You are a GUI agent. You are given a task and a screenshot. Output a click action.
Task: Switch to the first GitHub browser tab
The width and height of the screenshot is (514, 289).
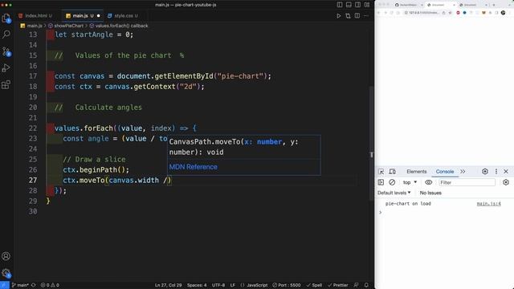[x=407, y=5]
